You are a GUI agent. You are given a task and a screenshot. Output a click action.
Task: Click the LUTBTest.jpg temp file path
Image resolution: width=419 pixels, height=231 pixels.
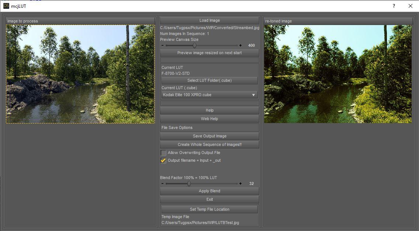(x=200, y=223)
